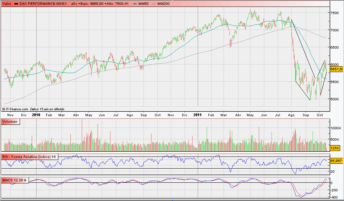Click the Datos 15 min en diferido note
This screenshot has height=201, width=344.
click(x=47, y=109)
